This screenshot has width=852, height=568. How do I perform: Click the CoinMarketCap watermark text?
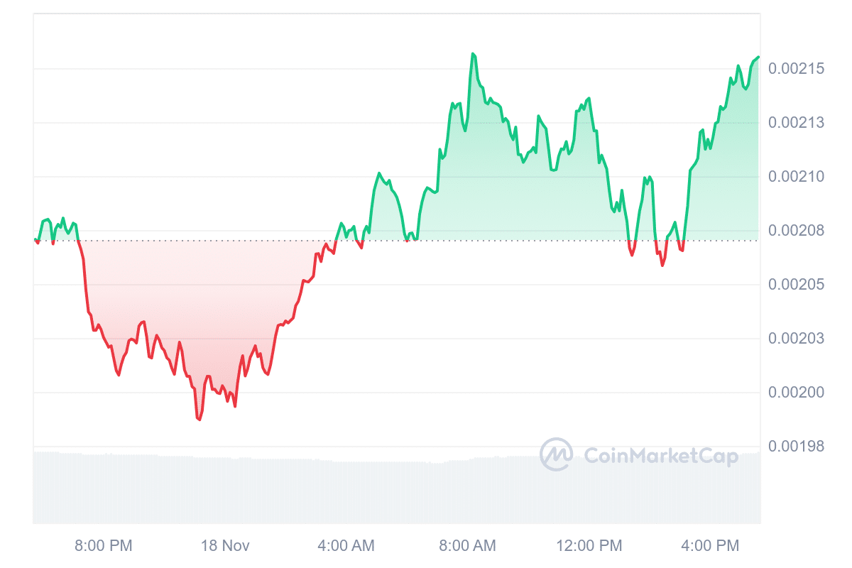660,455
